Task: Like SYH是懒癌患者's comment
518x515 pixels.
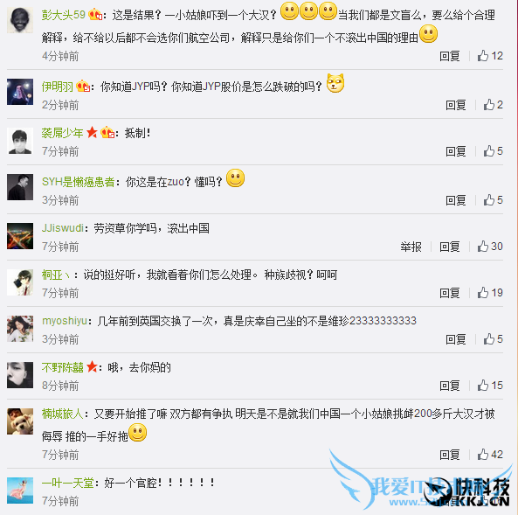Action: pyautogui.click(x=494, y=200)
